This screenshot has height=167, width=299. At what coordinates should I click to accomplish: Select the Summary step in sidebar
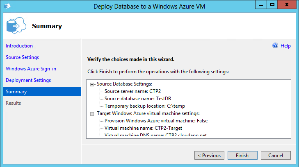(16, 92)
